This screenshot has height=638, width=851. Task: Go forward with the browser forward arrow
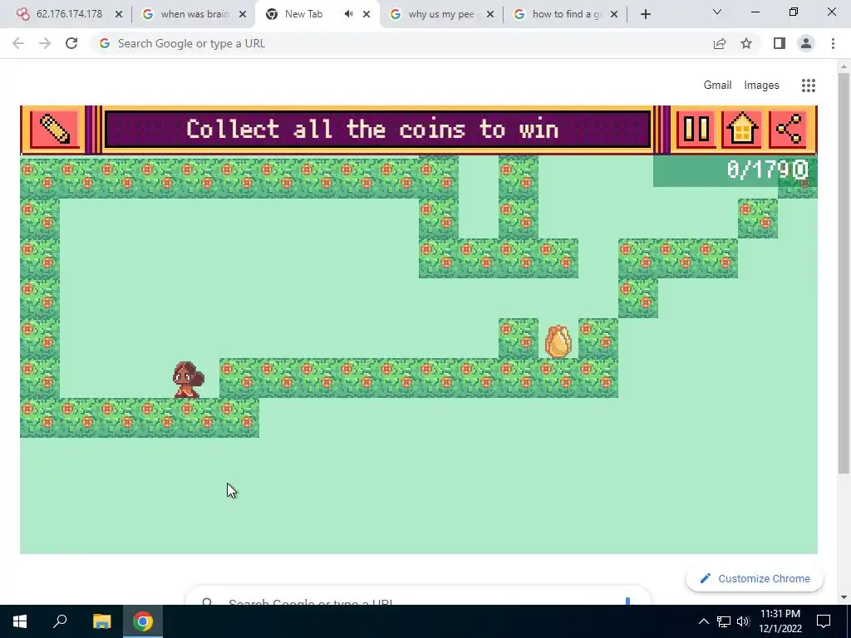point(45,43)
